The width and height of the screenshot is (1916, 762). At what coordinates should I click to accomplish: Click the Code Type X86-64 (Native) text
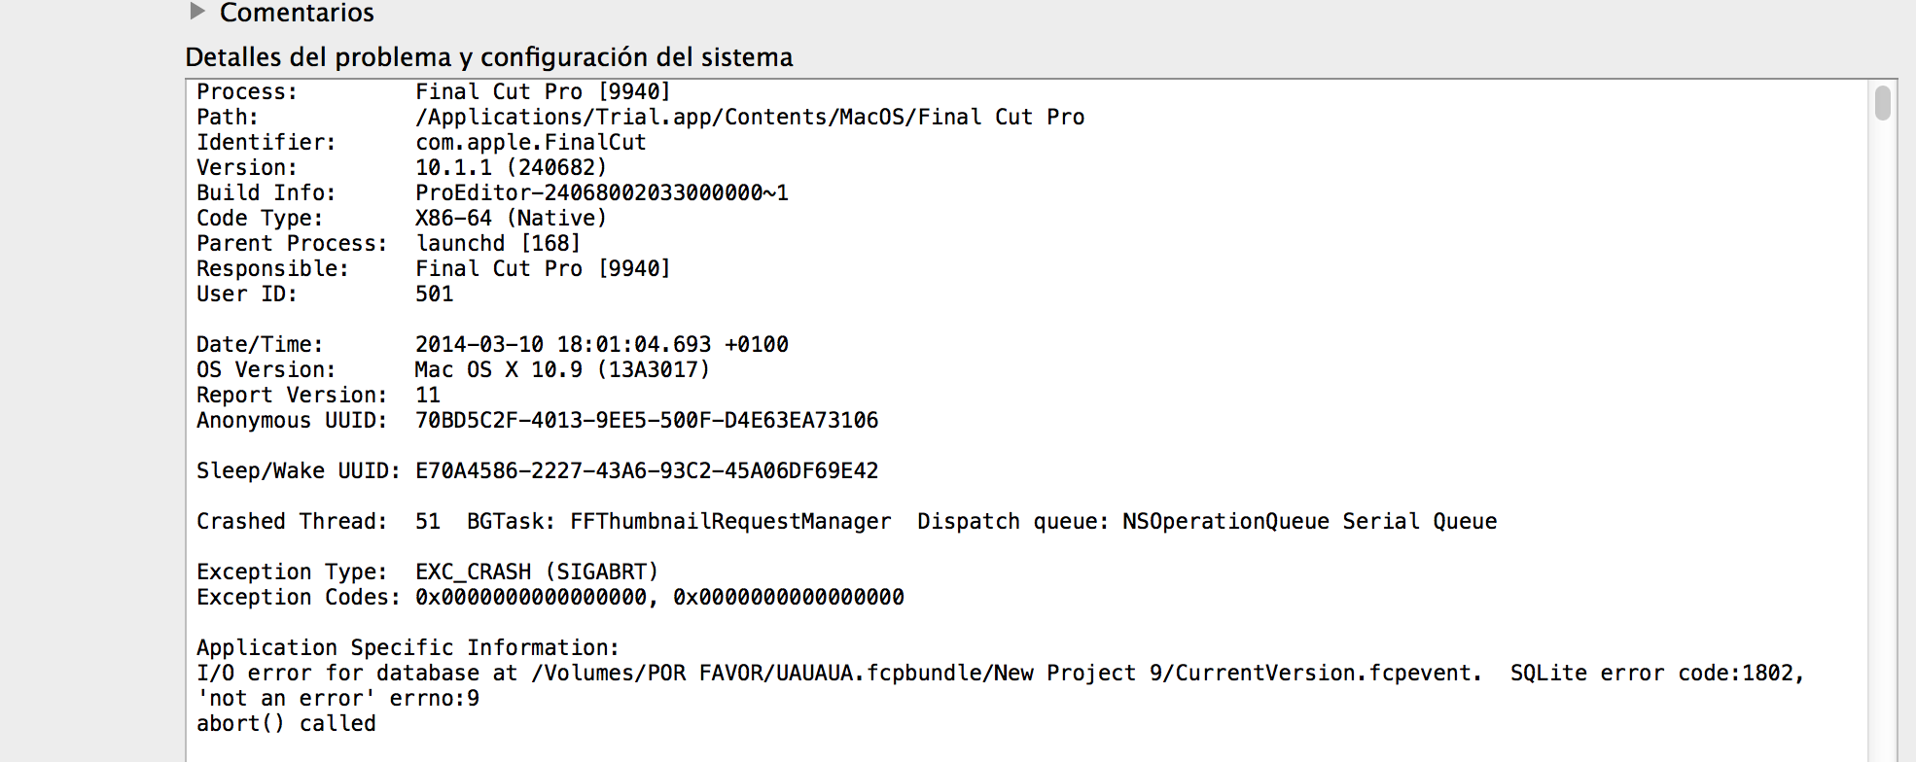511,218
